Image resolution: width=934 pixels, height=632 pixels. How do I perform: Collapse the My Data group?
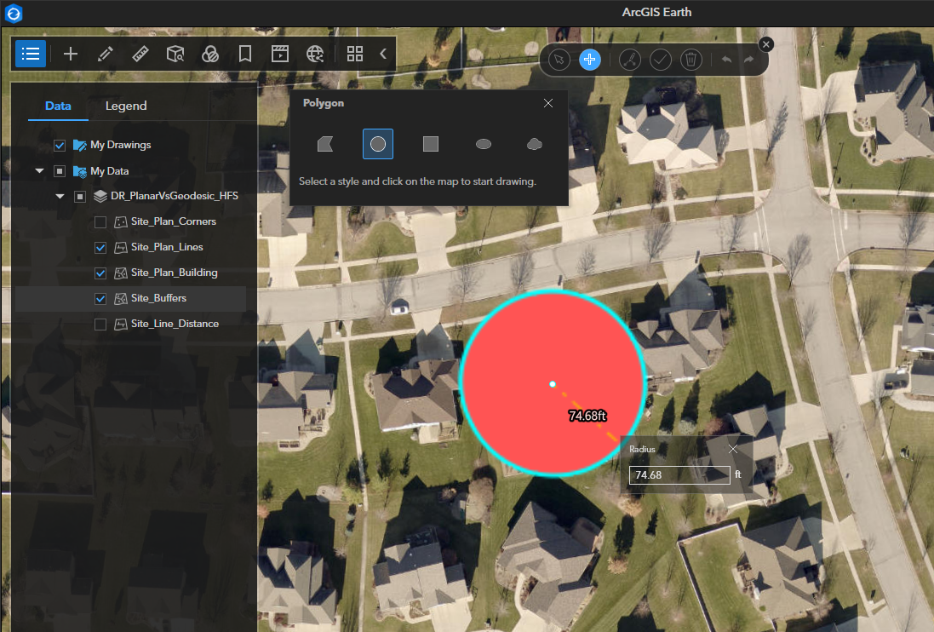pyautogui.click(x=38, y=170)
